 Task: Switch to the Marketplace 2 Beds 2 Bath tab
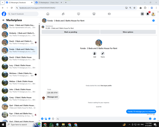[49, 3]
